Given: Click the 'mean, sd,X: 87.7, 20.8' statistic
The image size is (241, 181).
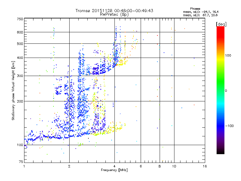Looking at the screenshot, I should point(200,15).
